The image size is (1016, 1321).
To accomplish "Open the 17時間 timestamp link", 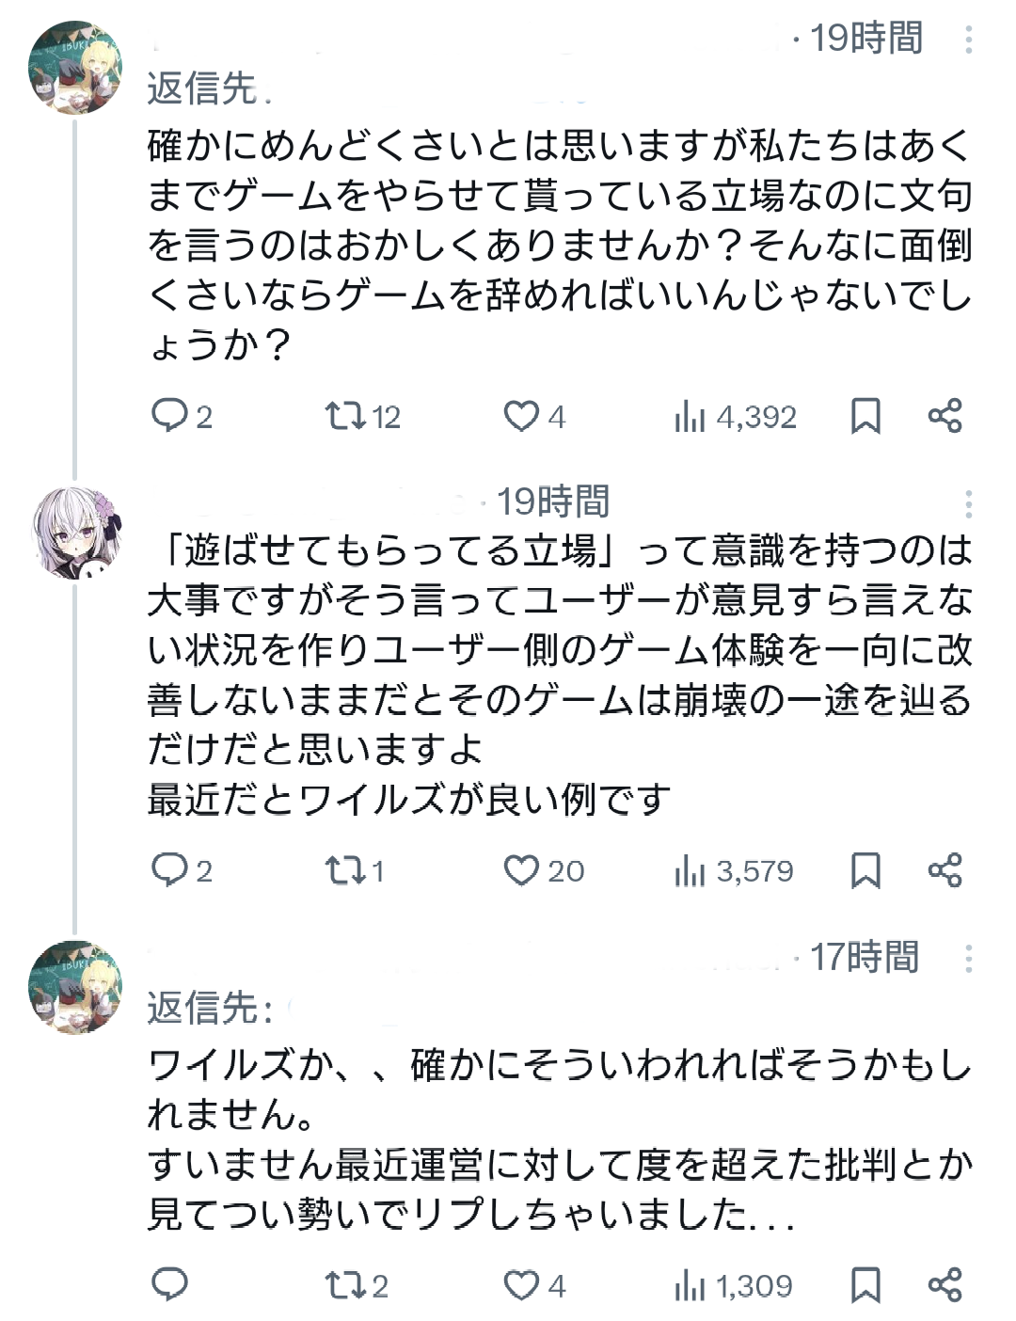I will point(864,957).
